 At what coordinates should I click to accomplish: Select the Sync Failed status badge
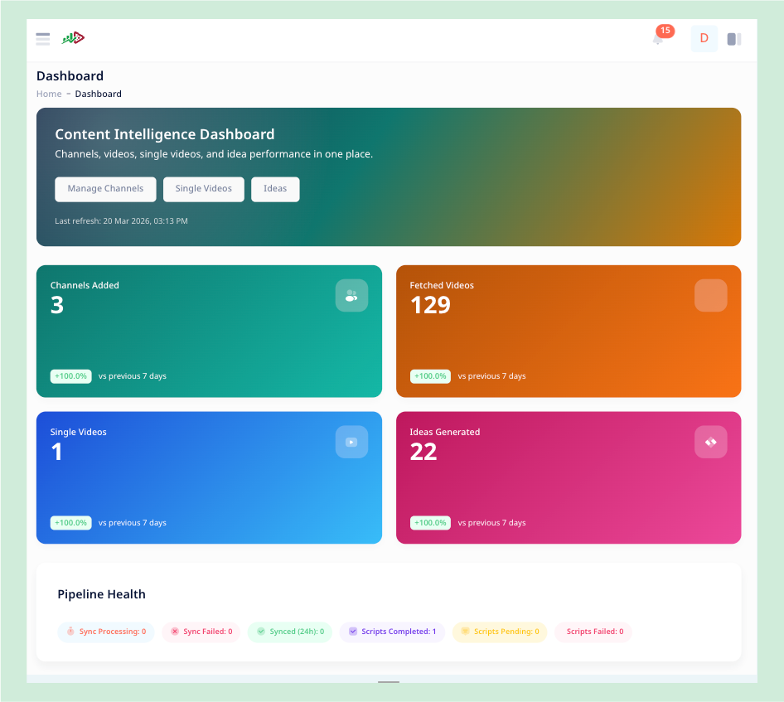[201, 632]
